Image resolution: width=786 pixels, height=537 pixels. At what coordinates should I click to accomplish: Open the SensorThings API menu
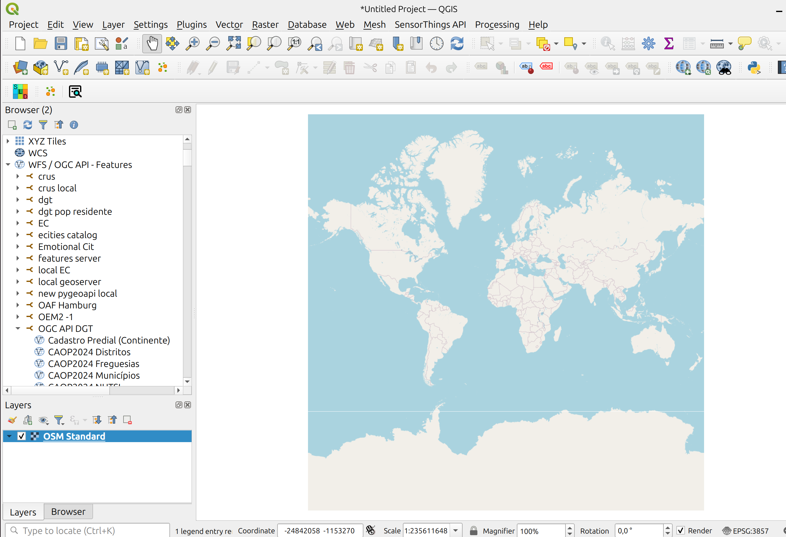(x=430, y=25)
